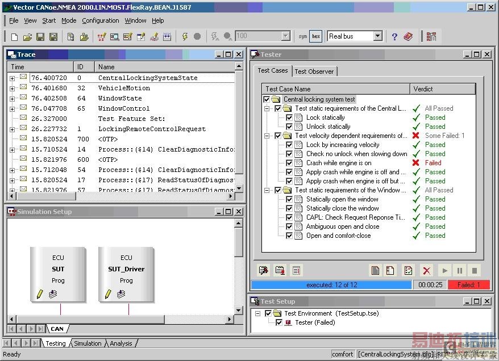Toggle Open and comfort-close checkbox
Viewport: 499px width, 361px height.
click(x=289, y=236)
